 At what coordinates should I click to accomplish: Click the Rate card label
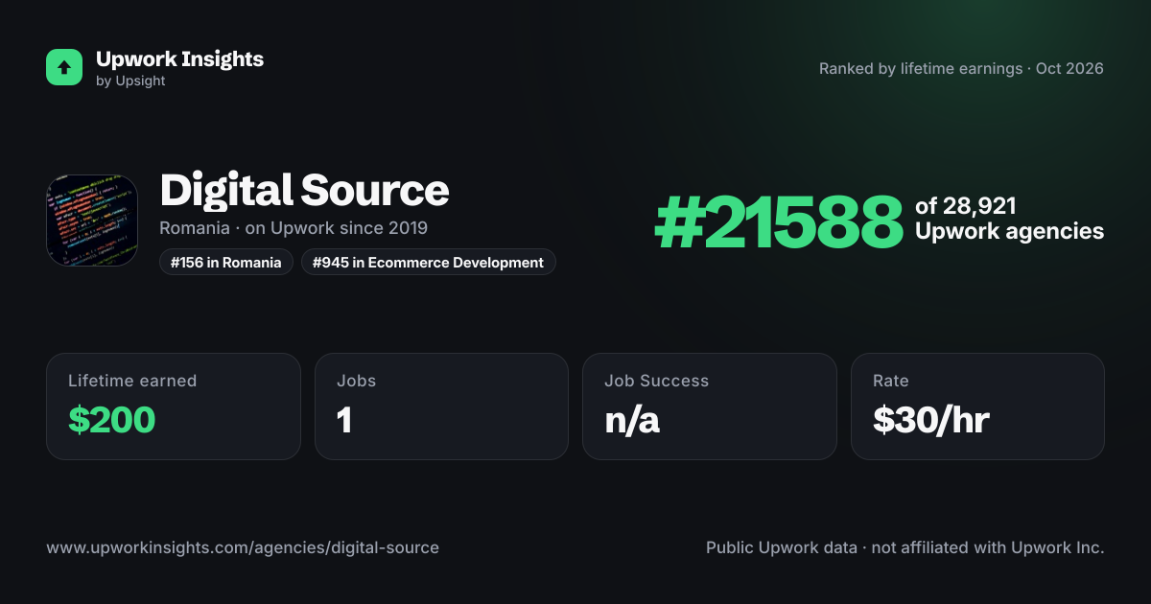(x=891, y=381)
